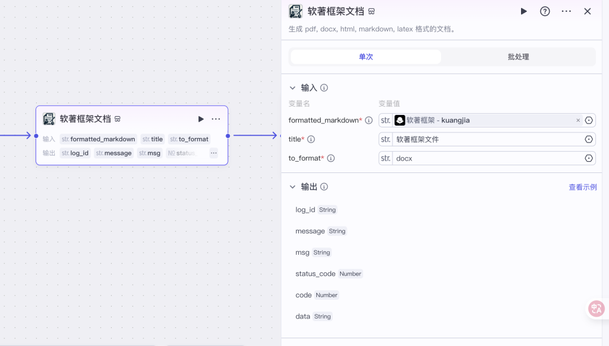Run the canvas node using its play button
The height and width of the screenshot is (346, 609).
point(201,119)
